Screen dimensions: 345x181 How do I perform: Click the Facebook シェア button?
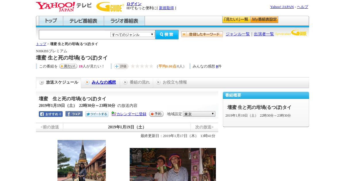point(74,114)
